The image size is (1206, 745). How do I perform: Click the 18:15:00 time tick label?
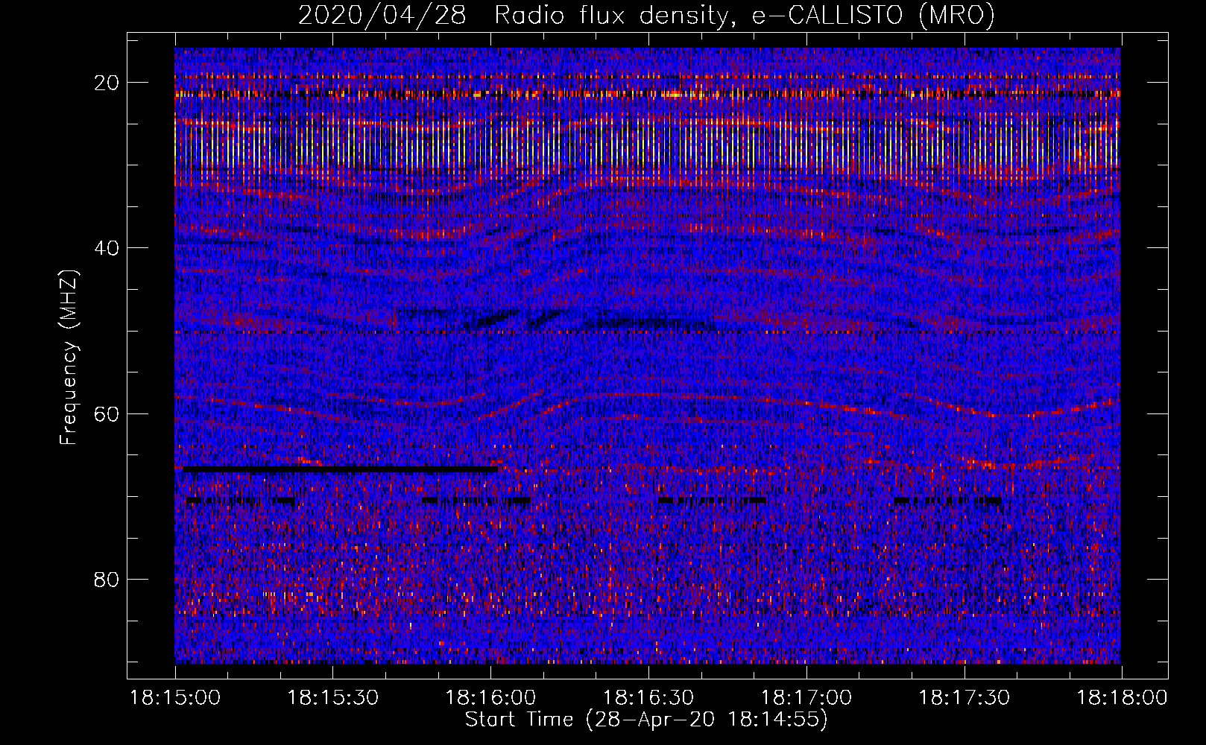175,698
